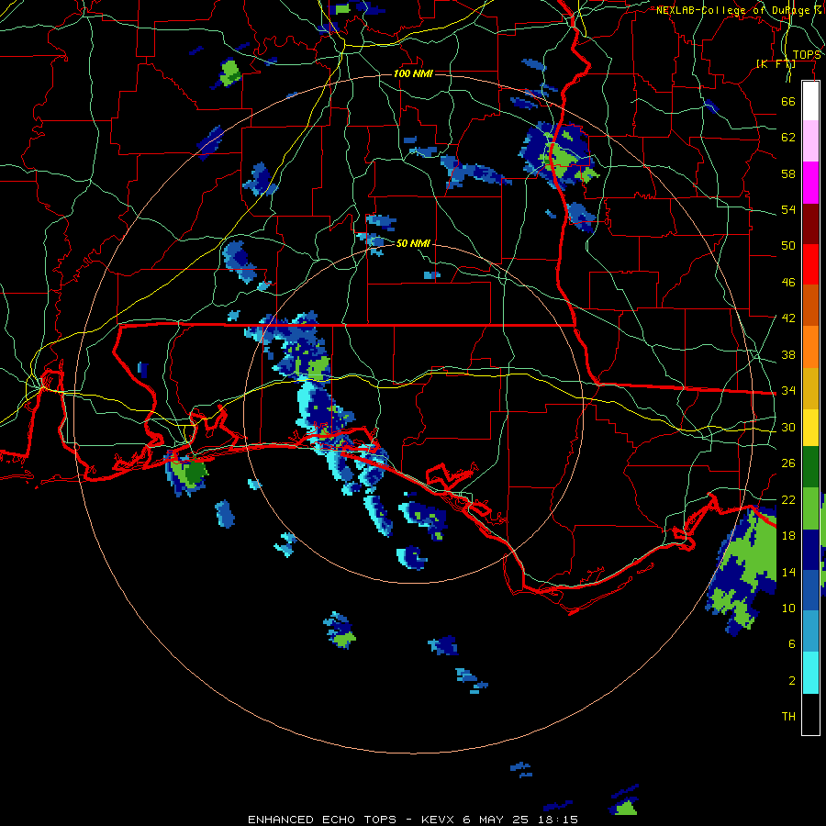This screenshot has height=826, width=826.
Task: Click the light pink legend swatch
Action: [810, 141]
